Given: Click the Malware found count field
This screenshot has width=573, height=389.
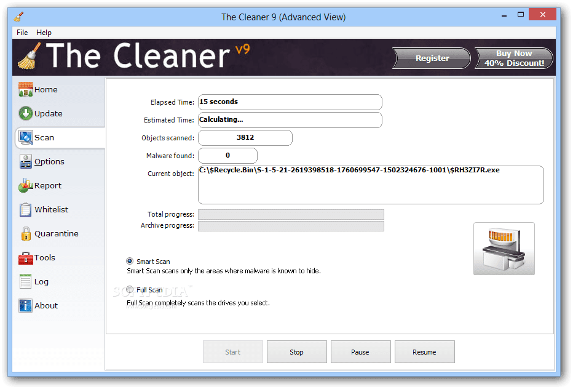Looking at the screenshot, I should point(227,156).
